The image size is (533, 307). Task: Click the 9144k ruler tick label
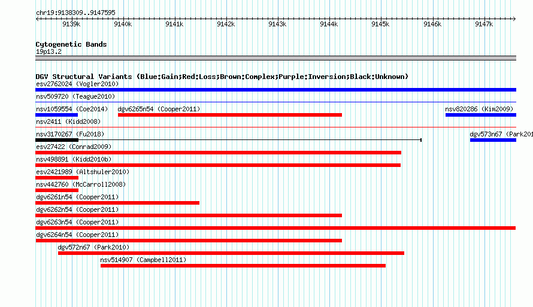329,24
